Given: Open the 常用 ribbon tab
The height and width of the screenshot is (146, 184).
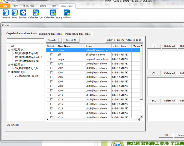Looking at the screenshot, I should [16, 6].
